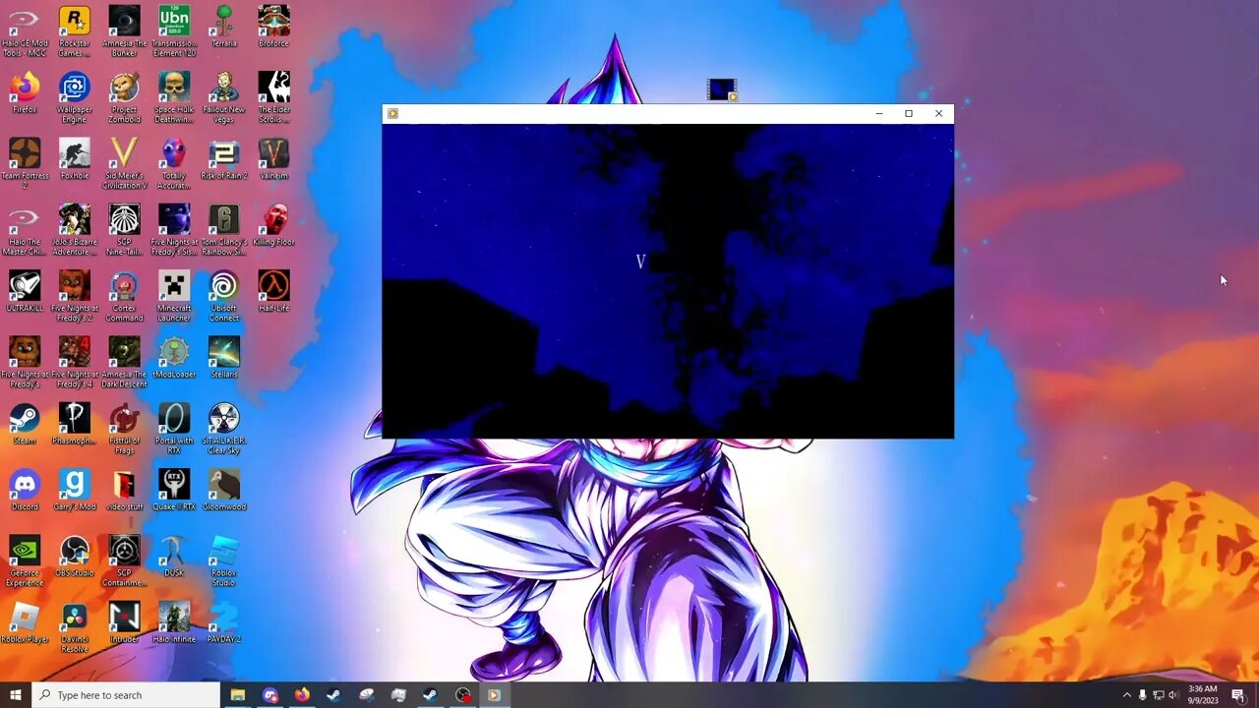Click the Type here to search box
Screen dimensions: 1259x708
[126, 695]
